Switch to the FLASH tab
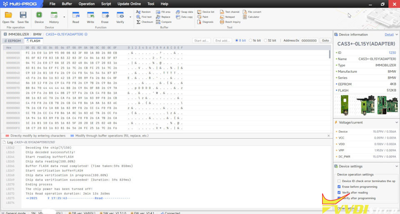This screenshot has width=400, height=214. pyautogui.click(x=33, y=41)
